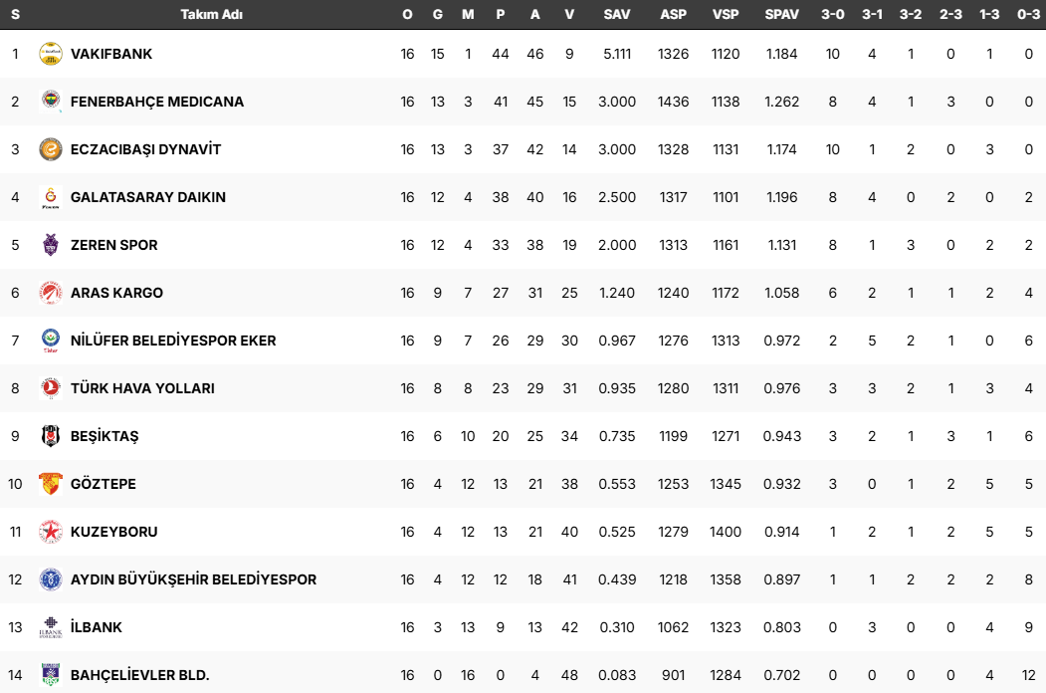The height and width of the screenshot is (693, 1046).
Task: Click the Zeren Spor team logo
Action: tap(51, 245)
